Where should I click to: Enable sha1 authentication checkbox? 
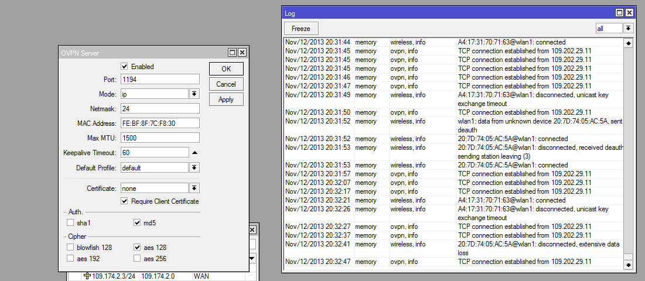(x=70, y=223)
